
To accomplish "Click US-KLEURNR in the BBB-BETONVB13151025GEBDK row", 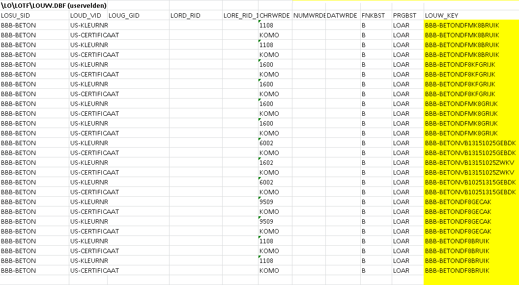I will pos(88,143).
